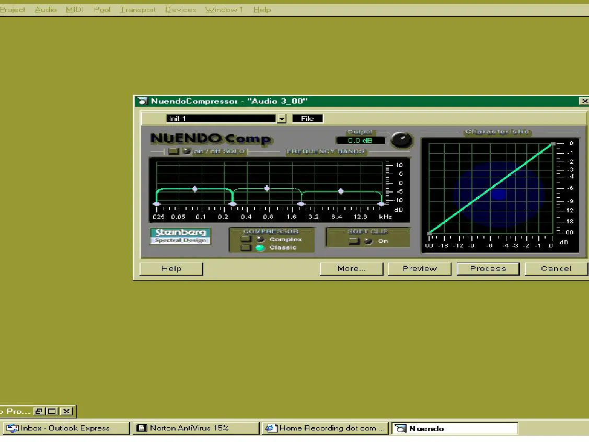This screenshot has width=589, height=442.
Task: Click the NuendoCompressor title bar icon
Action: coord(142,101)
